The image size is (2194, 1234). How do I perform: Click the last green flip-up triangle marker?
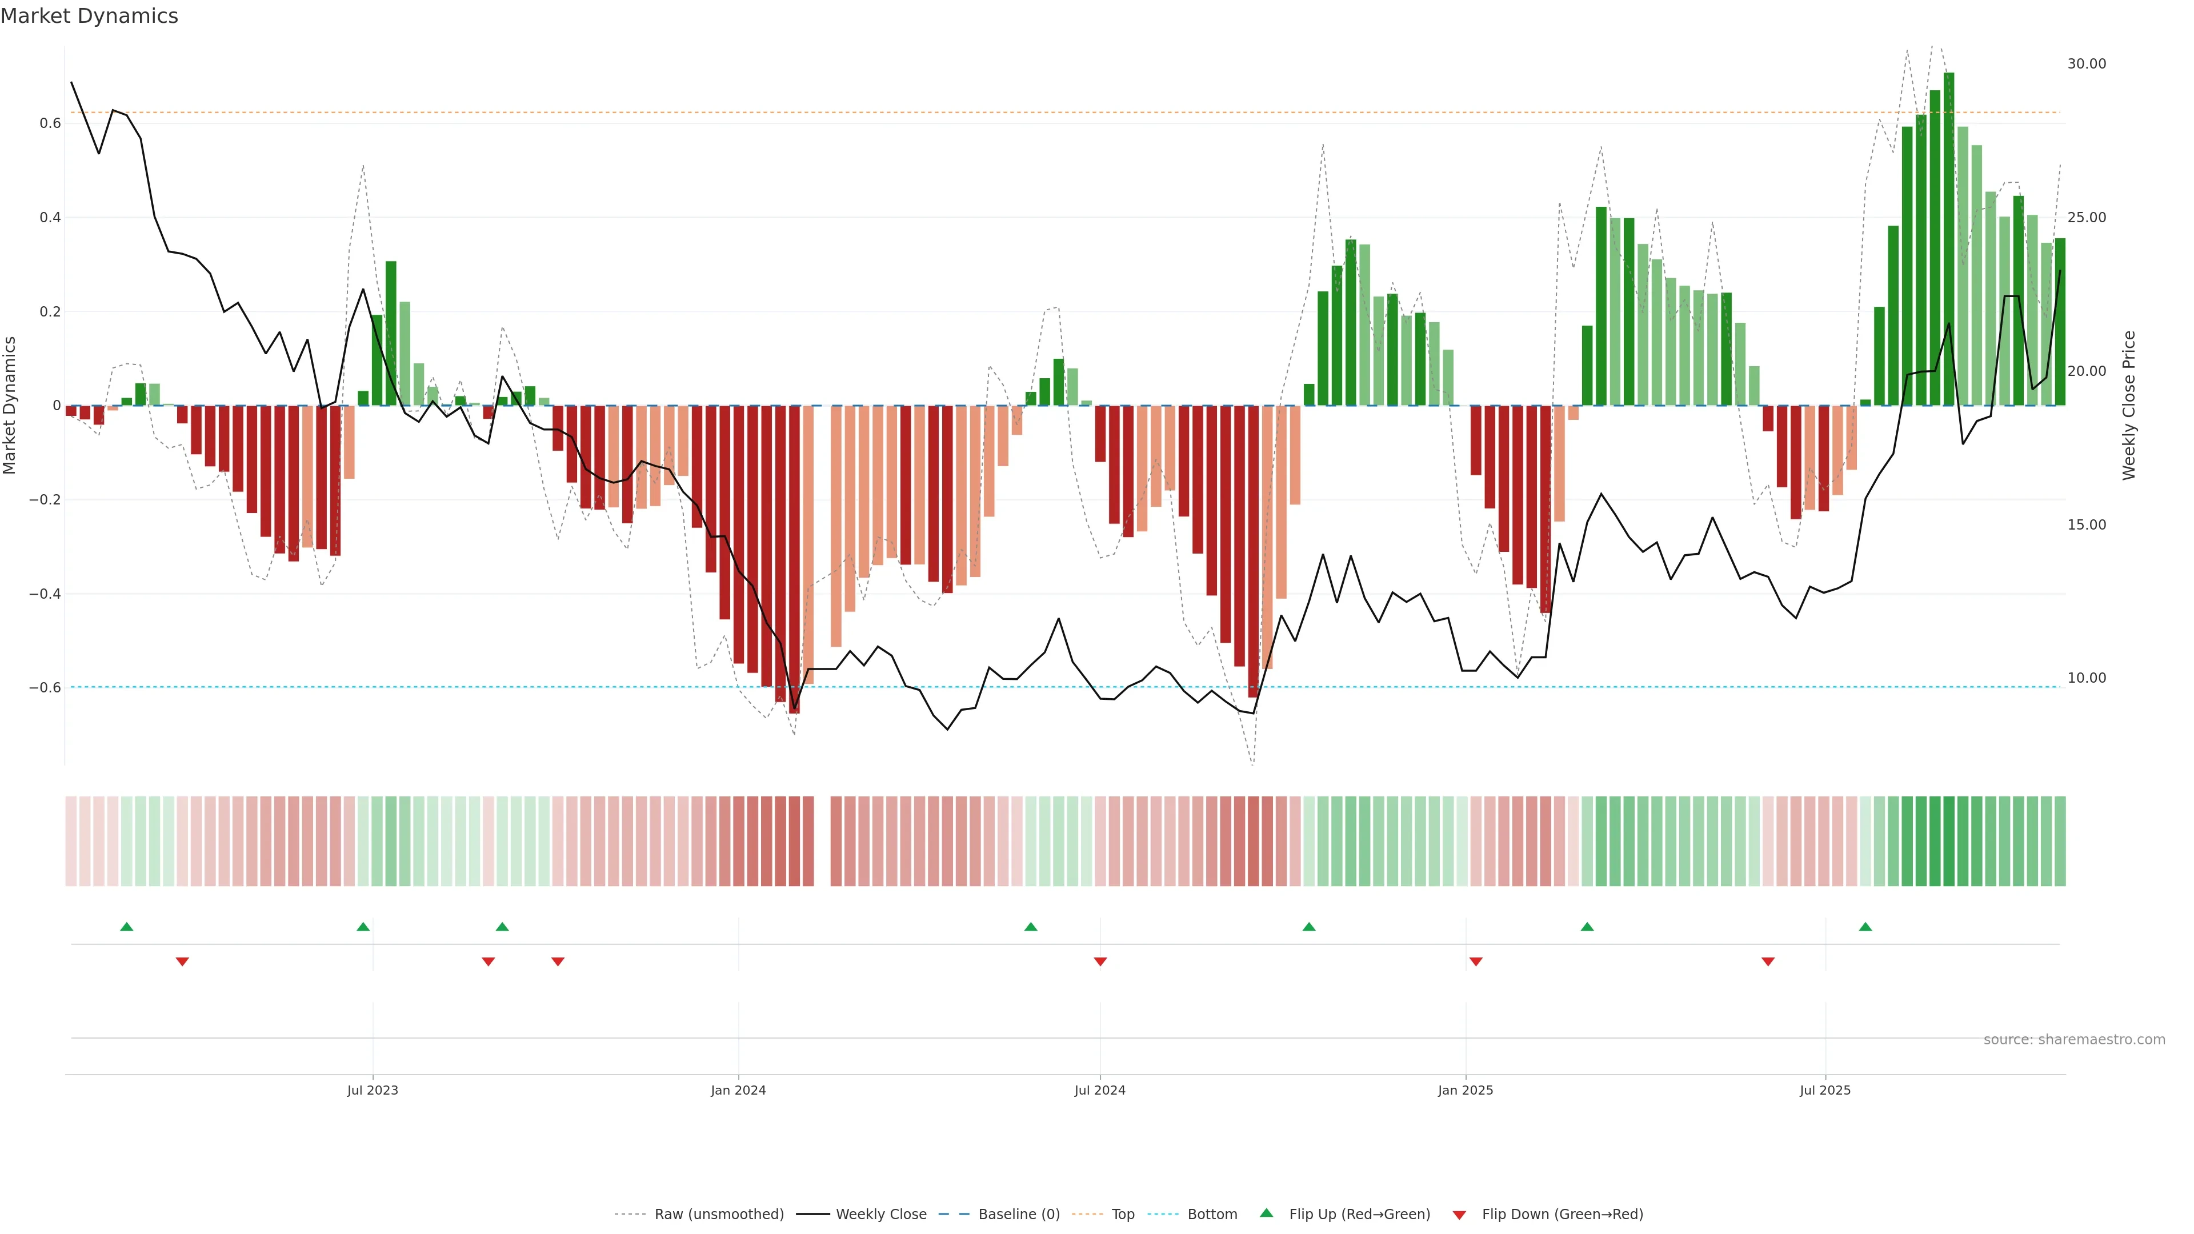[x=1865, y=927]
